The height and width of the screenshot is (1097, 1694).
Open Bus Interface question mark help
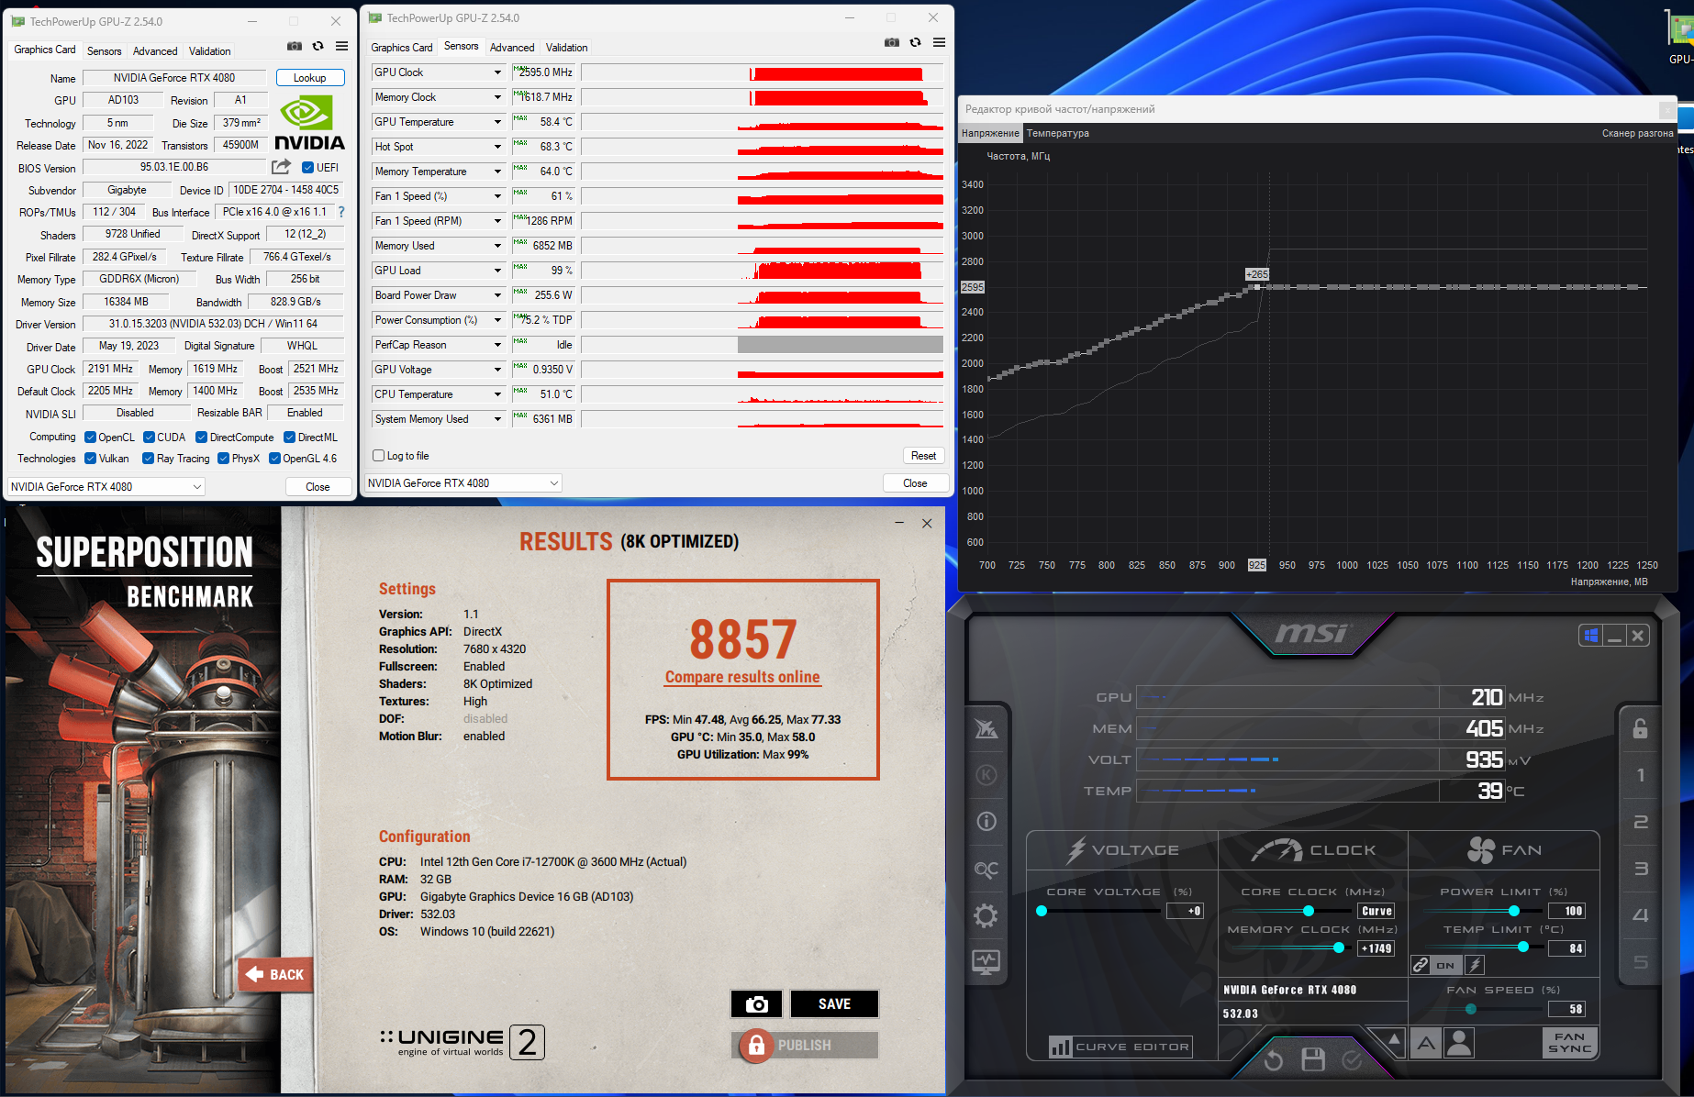[341, 212]
